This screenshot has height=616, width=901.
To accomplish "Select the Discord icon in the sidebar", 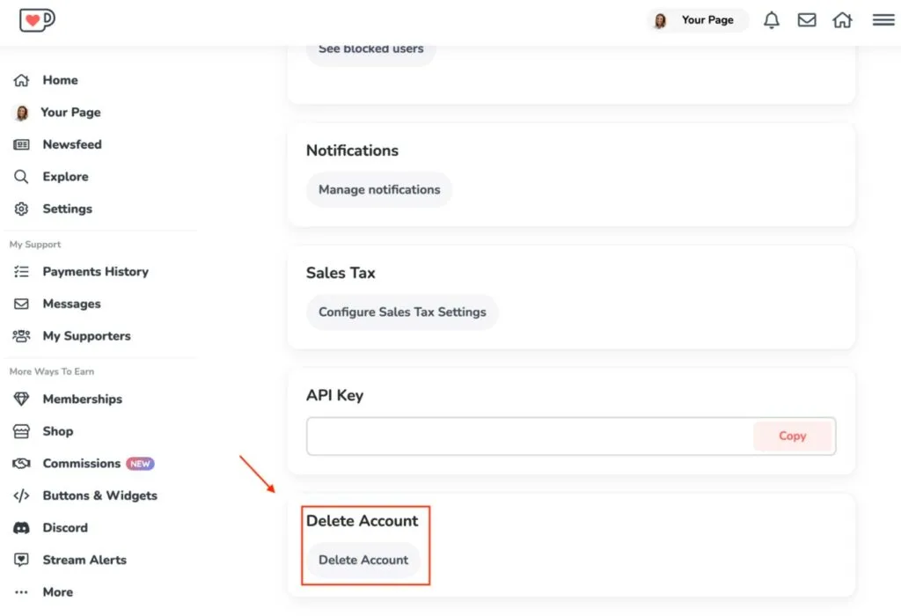I will (x=22, y=527).
